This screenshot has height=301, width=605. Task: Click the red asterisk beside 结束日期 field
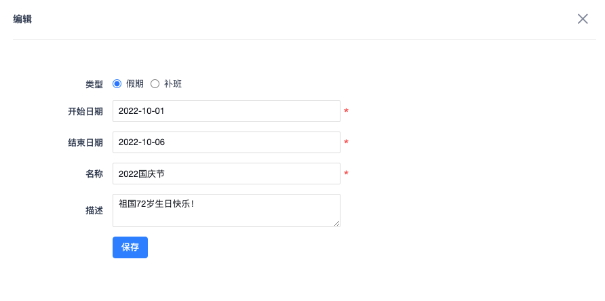346,142
